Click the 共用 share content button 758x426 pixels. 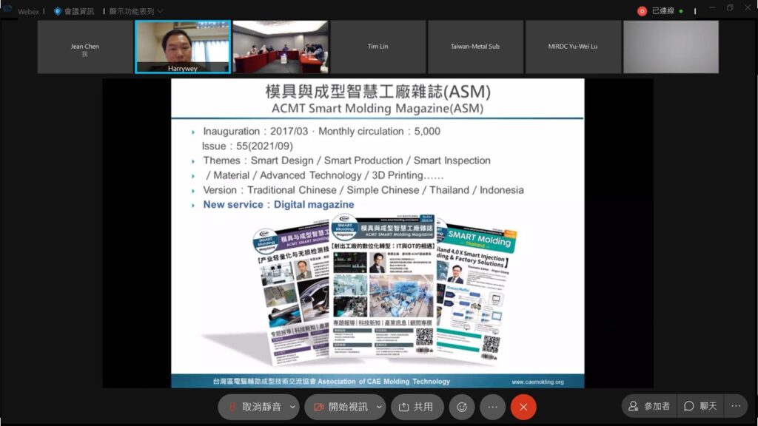[x=416, y=407]
